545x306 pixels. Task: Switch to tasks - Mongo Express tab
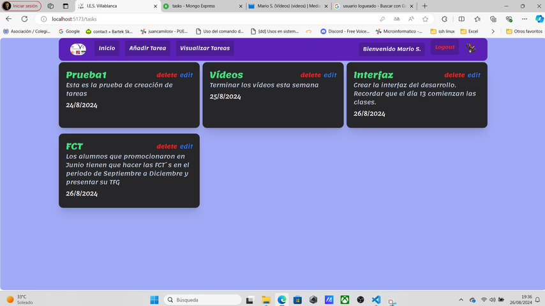click(204, 6)
